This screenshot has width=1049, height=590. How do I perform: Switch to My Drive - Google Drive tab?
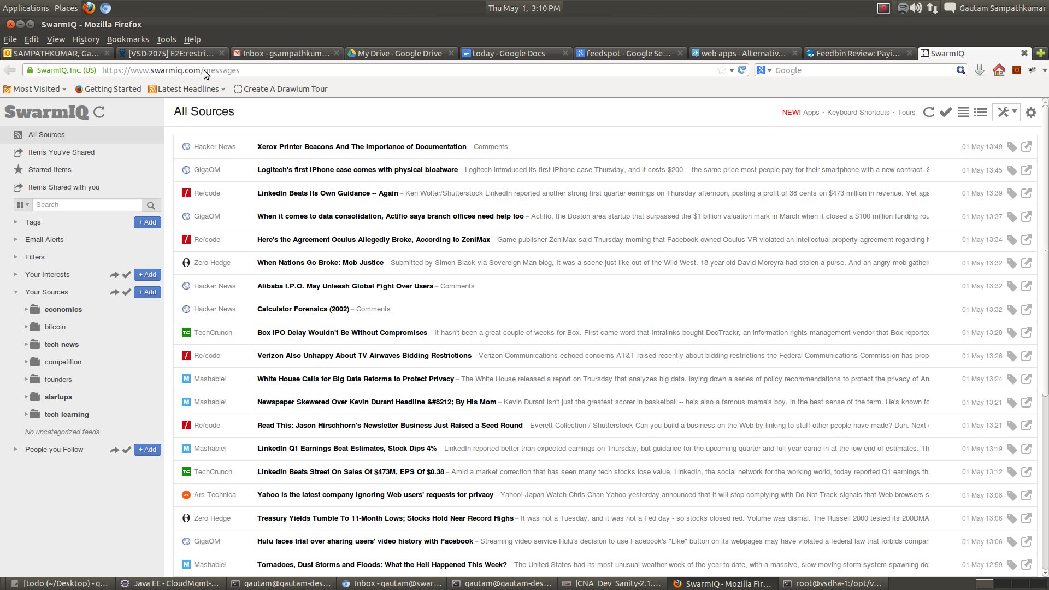tap(401, 54)
